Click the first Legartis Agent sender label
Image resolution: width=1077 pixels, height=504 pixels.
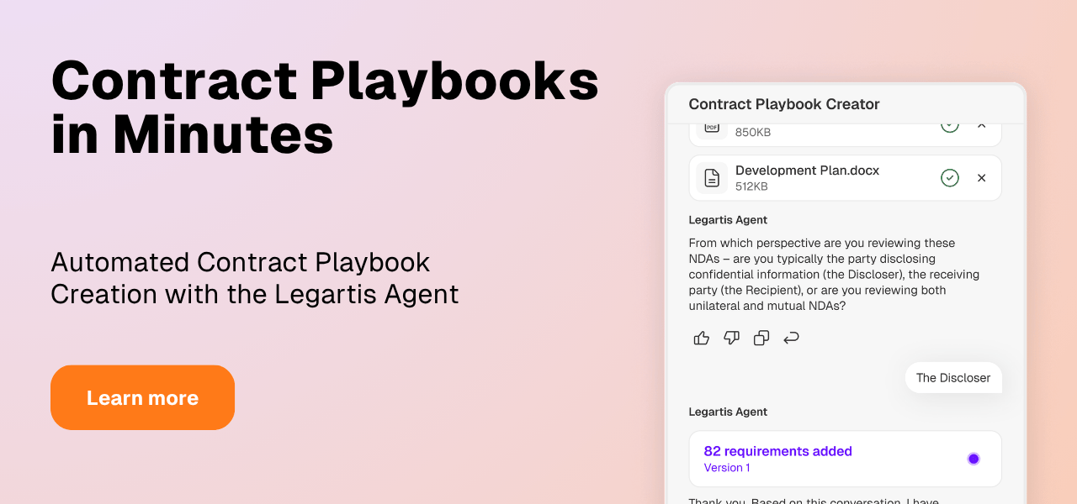(728, 220)
